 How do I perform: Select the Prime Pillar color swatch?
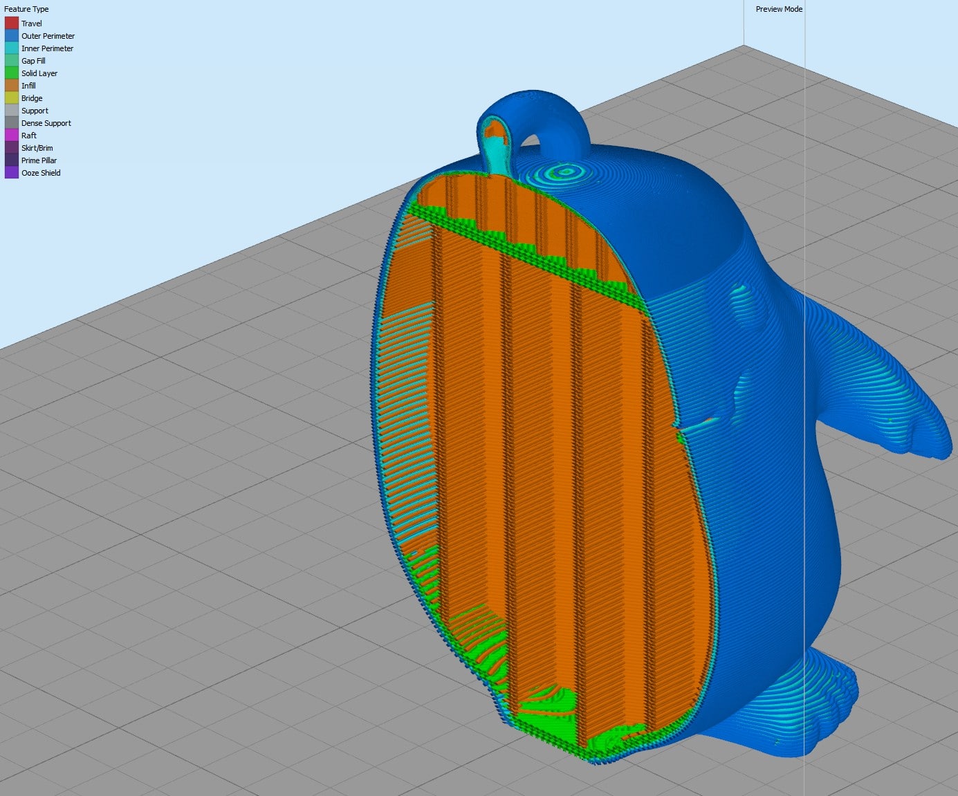[x=12, y=160]
